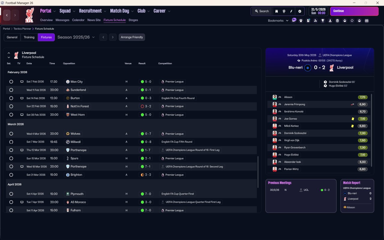Select the Millwall fixture radio button
384x240 pixels.
point(11,142)
